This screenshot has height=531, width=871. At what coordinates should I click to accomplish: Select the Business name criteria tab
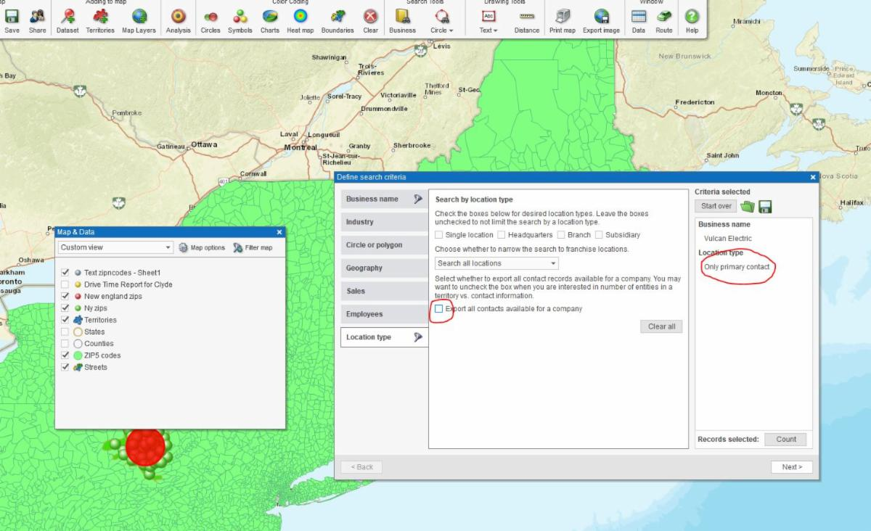[x=384, y=199]
